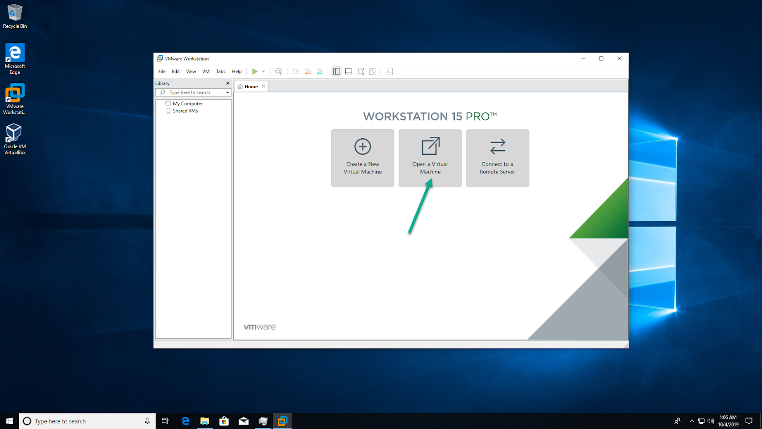
Task: Select the Home tab
Action: pos(251,87)
